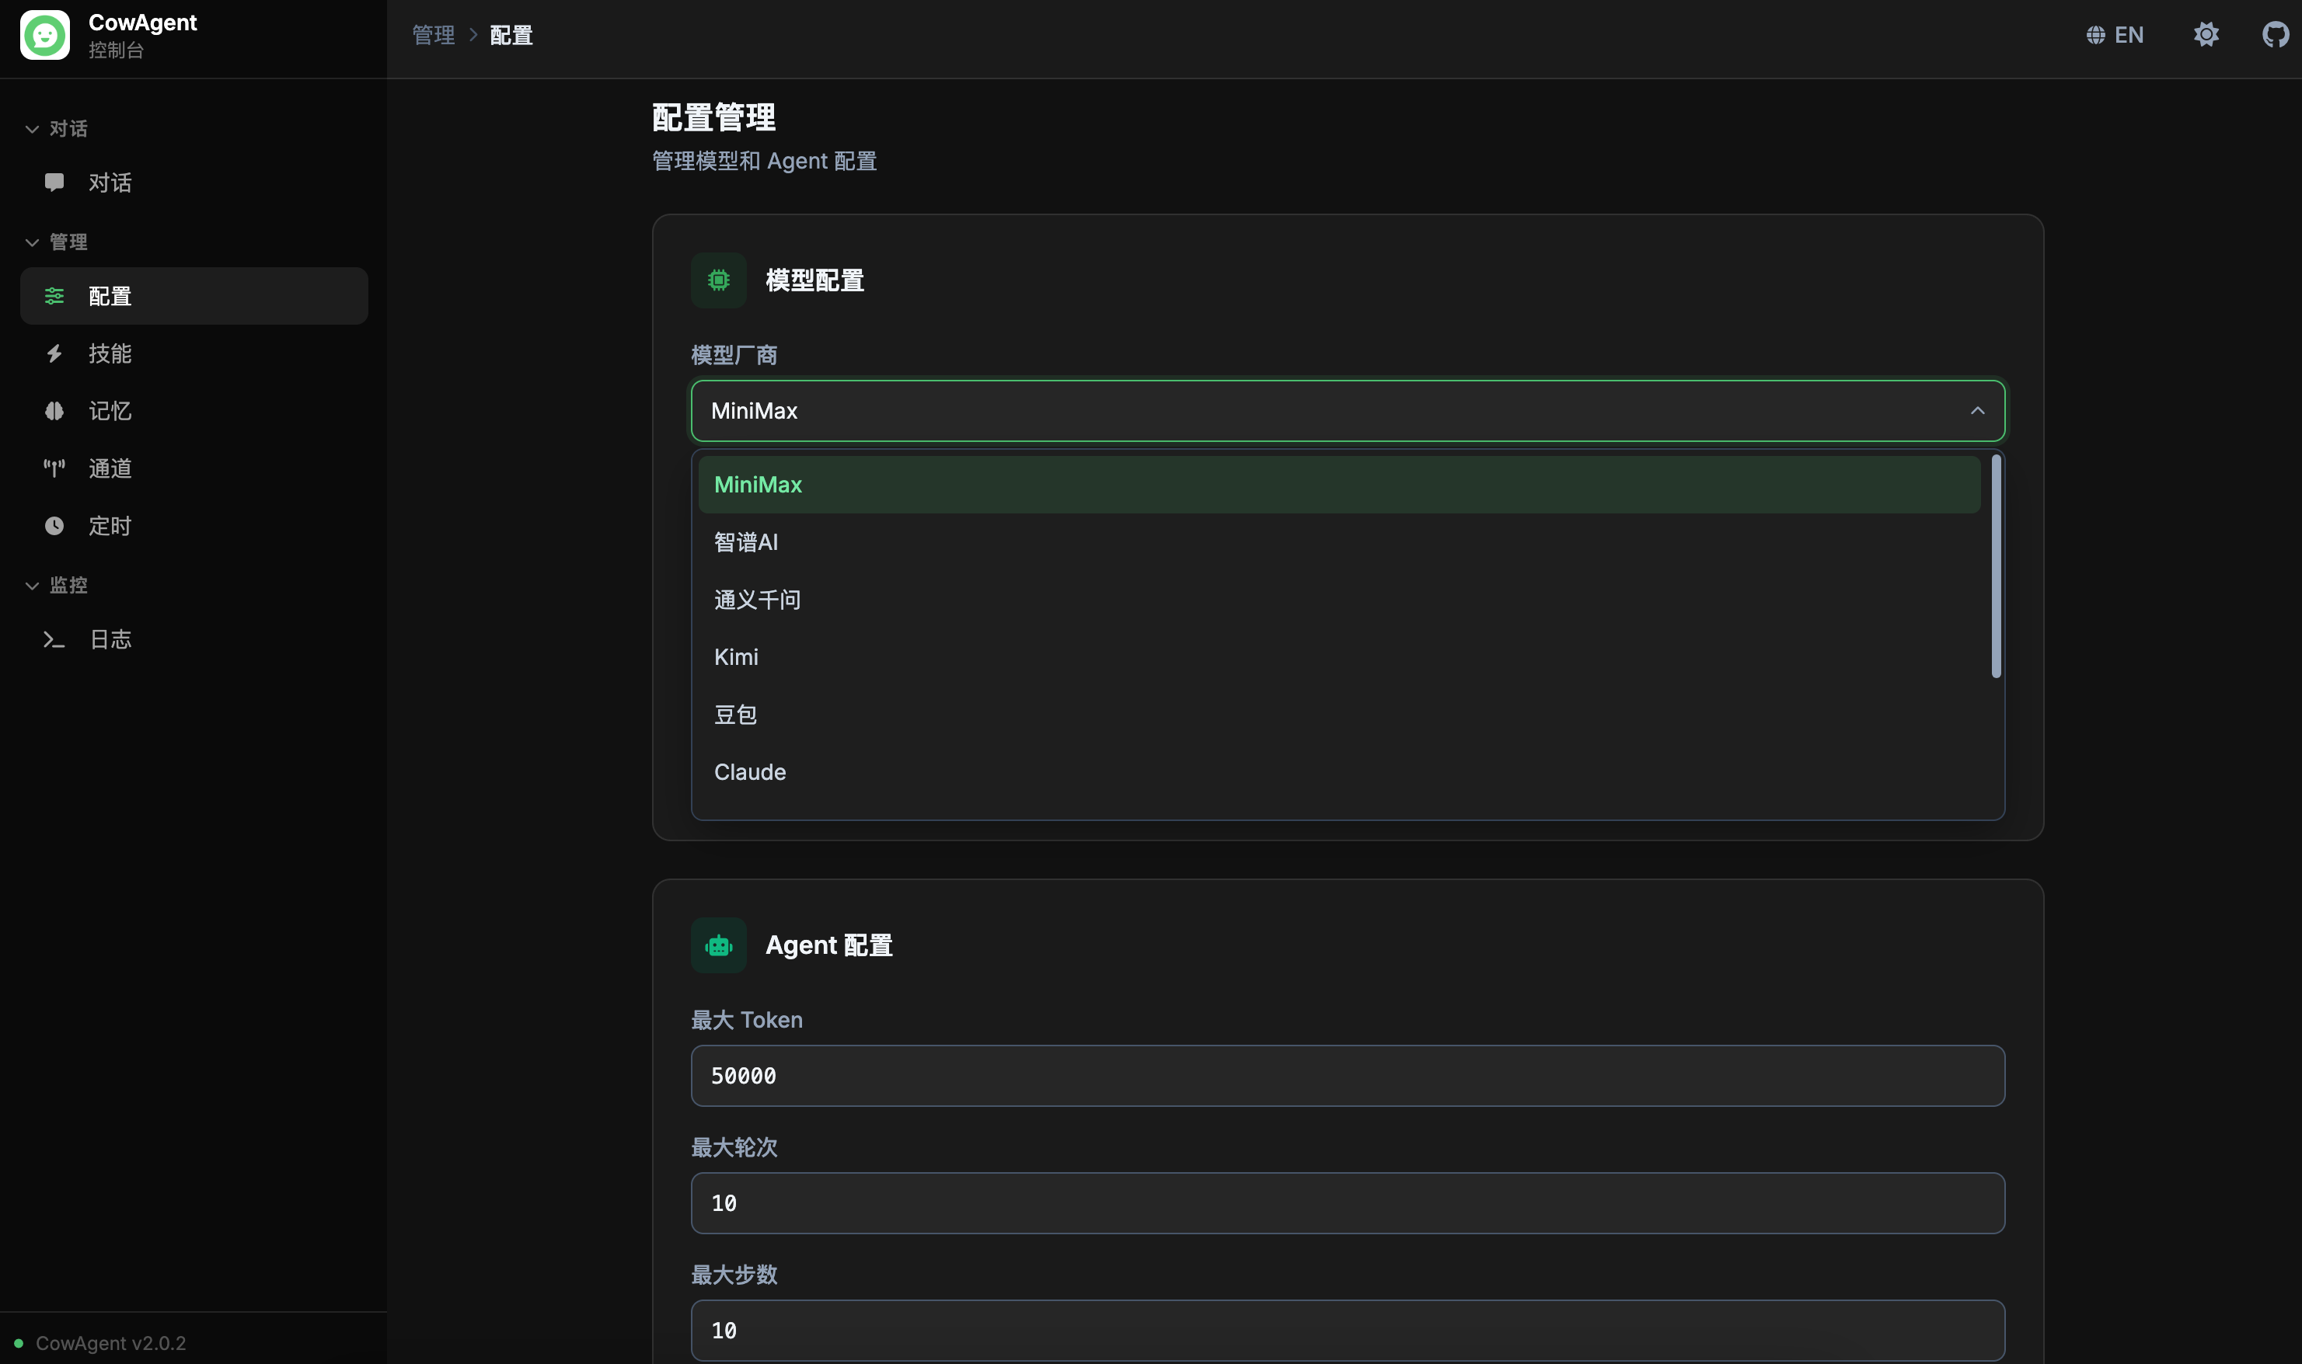
Task: Select Claude in the vendor dropdown
Action: (x=750, y=772)
